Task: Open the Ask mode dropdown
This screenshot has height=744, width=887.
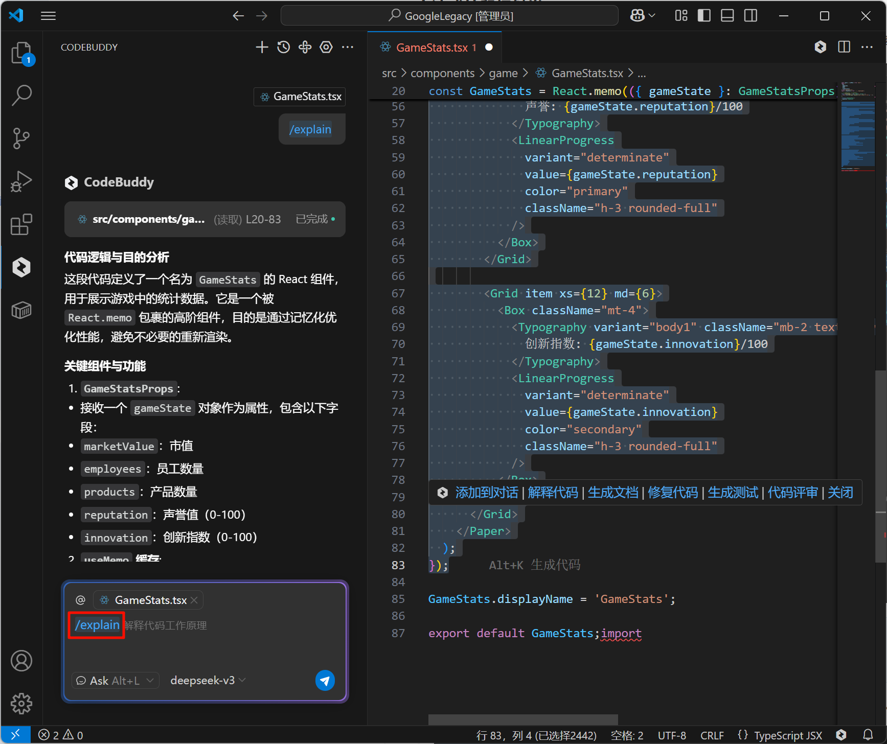Action: pos(115,681)
